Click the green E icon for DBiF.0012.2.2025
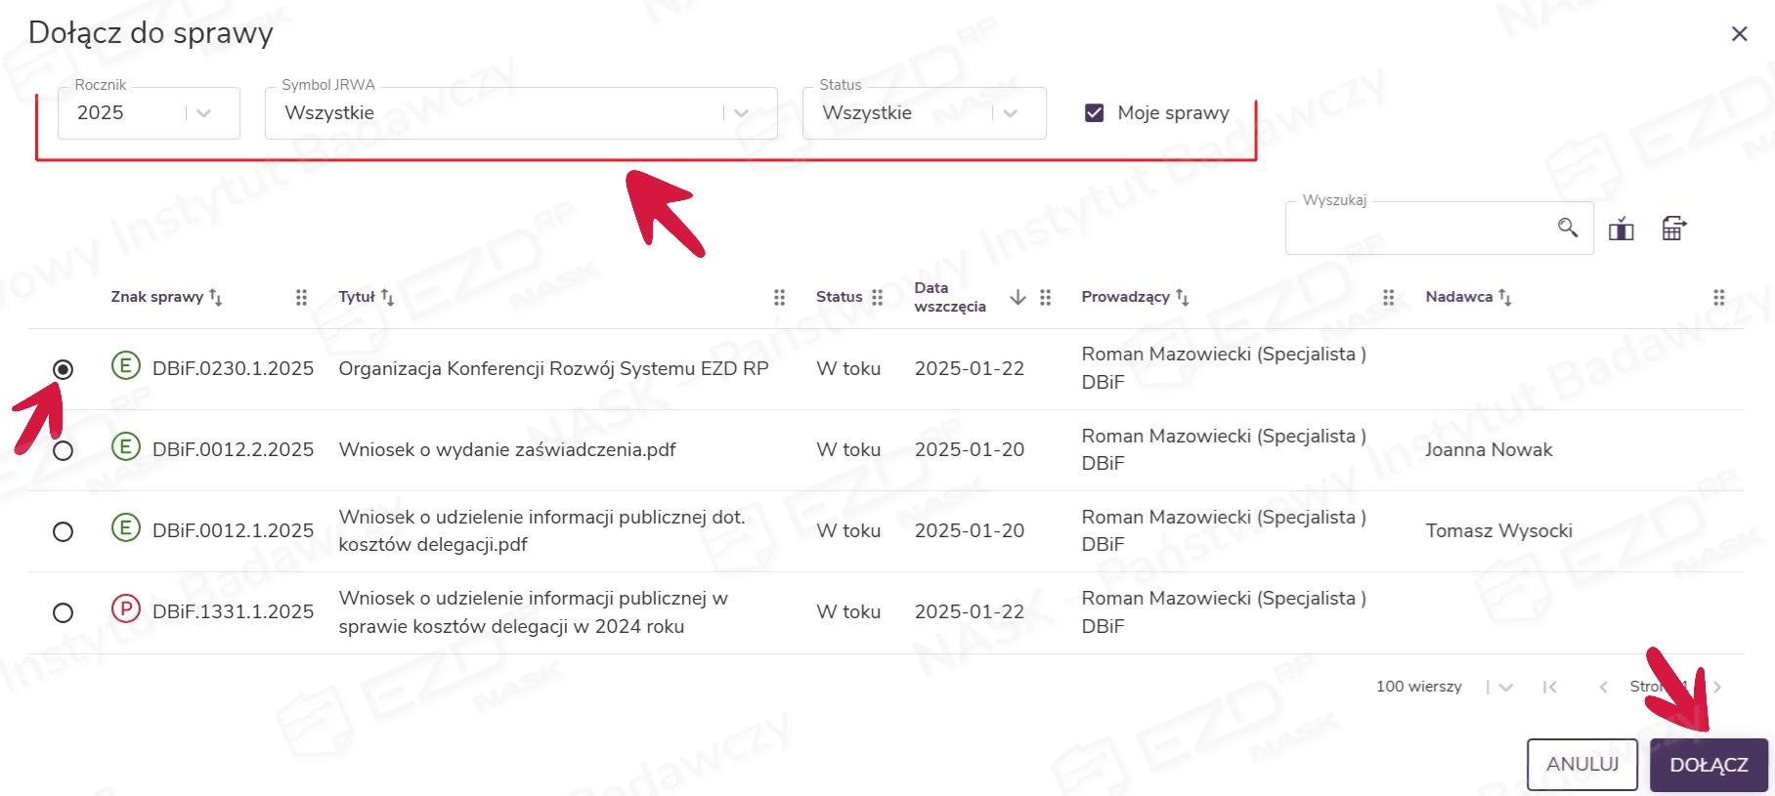The height and width of the screenshot is (796, 1775). point(125,448)
